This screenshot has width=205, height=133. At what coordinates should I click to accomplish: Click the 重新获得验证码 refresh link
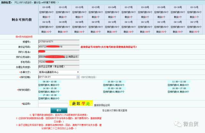click(102, 105)
